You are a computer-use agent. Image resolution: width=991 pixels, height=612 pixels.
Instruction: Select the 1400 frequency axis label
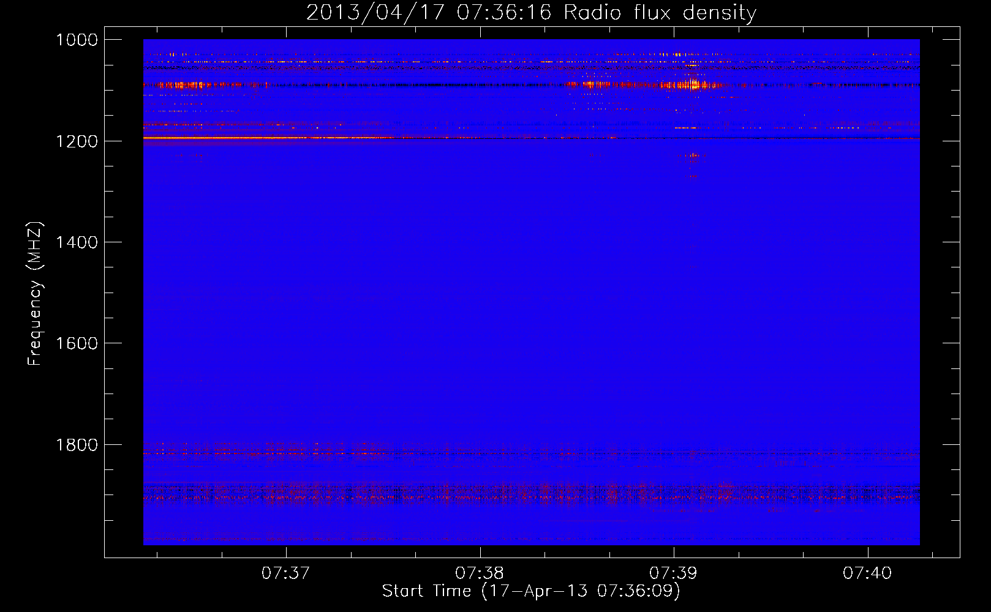pyautogui.click(x=77, y=242)
